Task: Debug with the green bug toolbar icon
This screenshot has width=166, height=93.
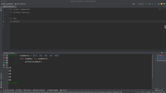Action: [x=150, y=4]
